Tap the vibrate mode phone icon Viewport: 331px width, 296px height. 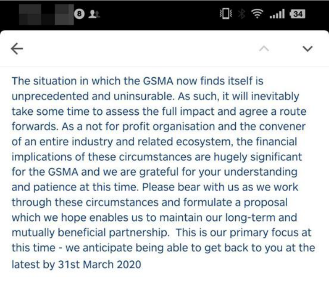(x=226, y=14)
